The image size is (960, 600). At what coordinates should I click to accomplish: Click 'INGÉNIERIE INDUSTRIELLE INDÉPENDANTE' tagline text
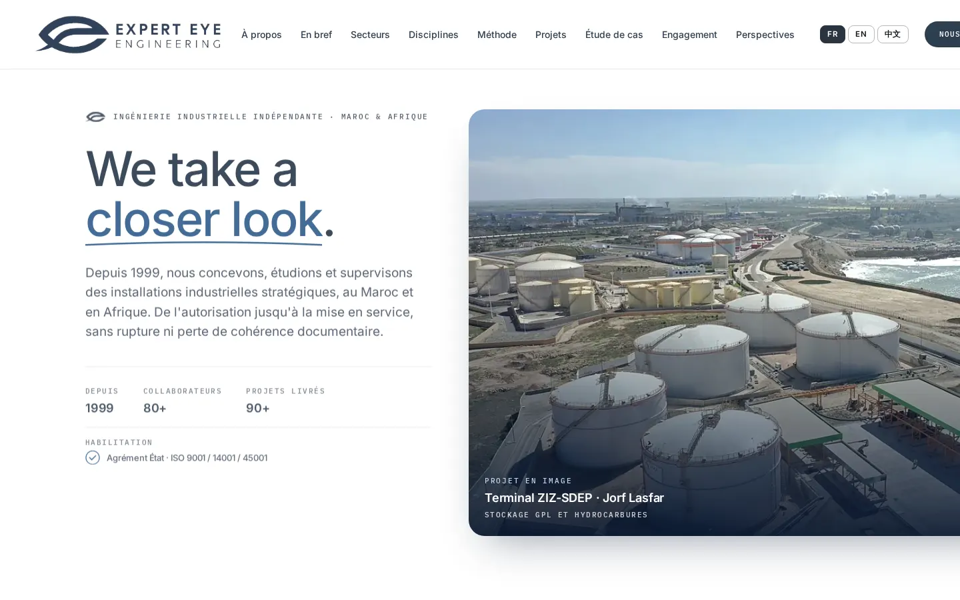click(218, 117)
